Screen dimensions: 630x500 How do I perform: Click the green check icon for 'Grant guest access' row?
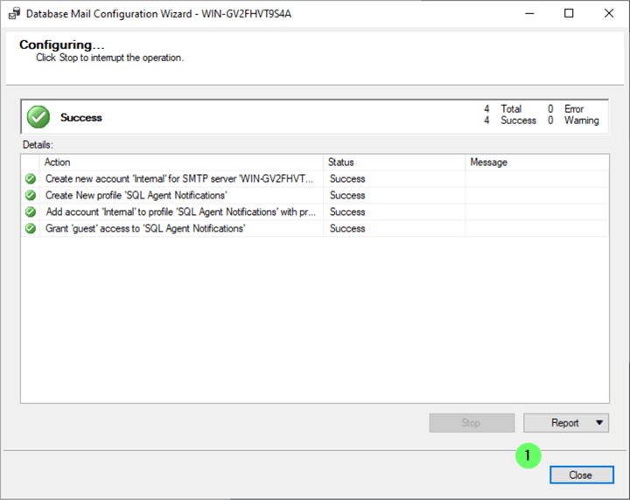coord(31,228)
